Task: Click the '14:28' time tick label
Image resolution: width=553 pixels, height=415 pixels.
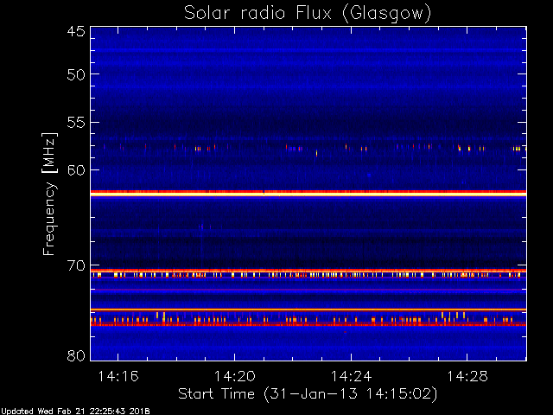Action: tap(467, 376)
